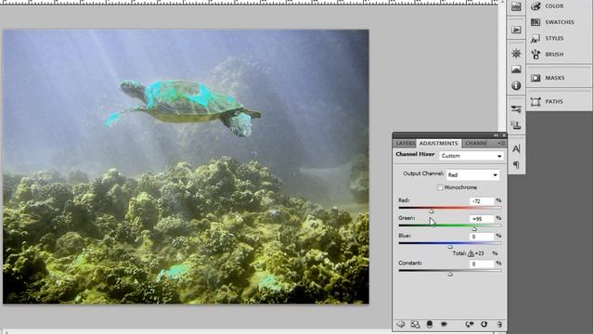Open the Histogram panel icon
The width and height of the screenshot is (594, 334).
coord(516,70)
